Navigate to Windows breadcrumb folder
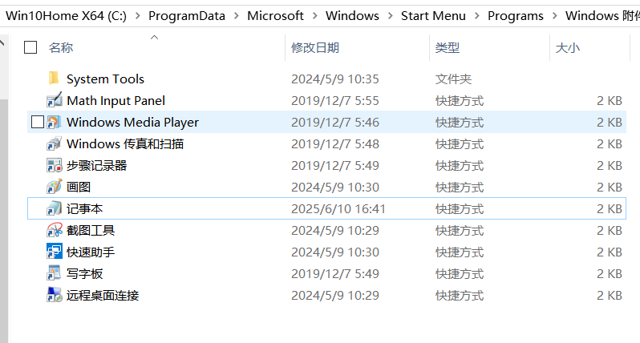The image size is (640, 343). [x=352, y=16]
